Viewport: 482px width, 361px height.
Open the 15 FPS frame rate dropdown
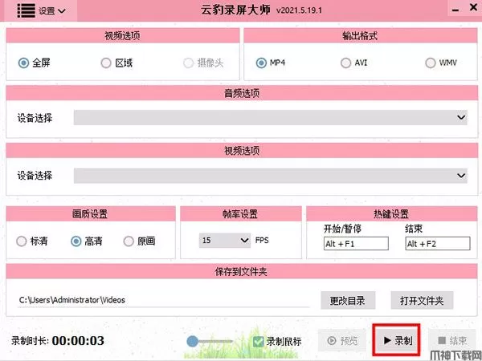click(x=225, y=241)
